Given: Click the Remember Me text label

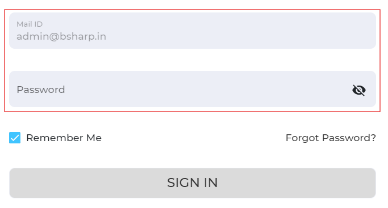Looking at the screenshot, I should pyautogui.click(x=64, y=138).
